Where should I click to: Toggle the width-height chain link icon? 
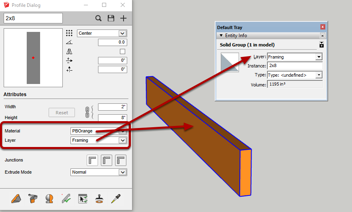pos(87,112)
